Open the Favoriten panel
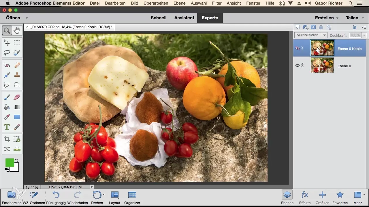This screenshot has width=369, height=207. [x=340, y=197]
